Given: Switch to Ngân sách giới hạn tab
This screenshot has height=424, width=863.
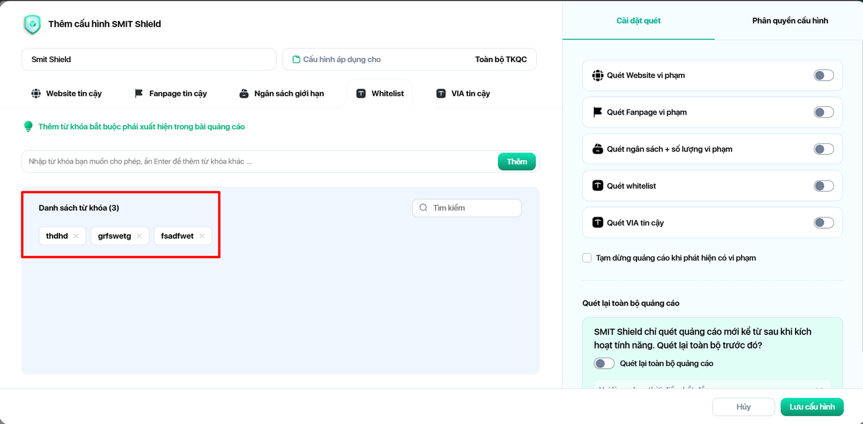Looking at the screenshot, I should pos(281,94).
